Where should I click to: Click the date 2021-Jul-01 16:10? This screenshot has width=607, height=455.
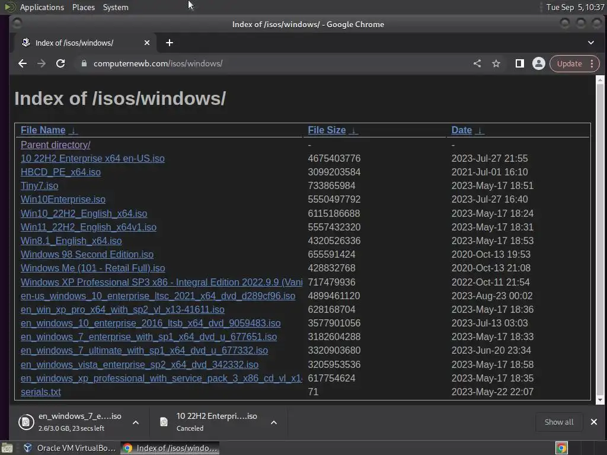489,172
